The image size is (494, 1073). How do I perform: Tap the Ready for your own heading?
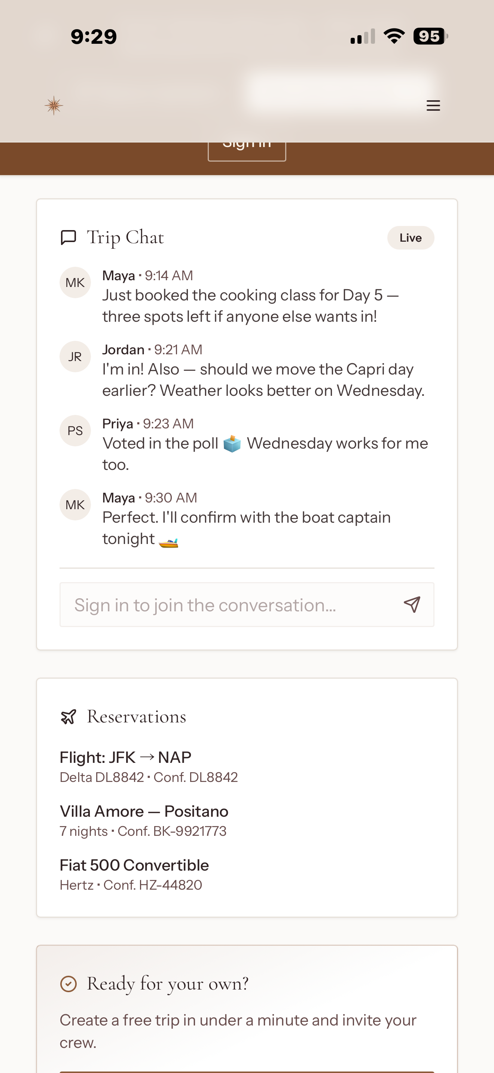[x=167, y=984]
